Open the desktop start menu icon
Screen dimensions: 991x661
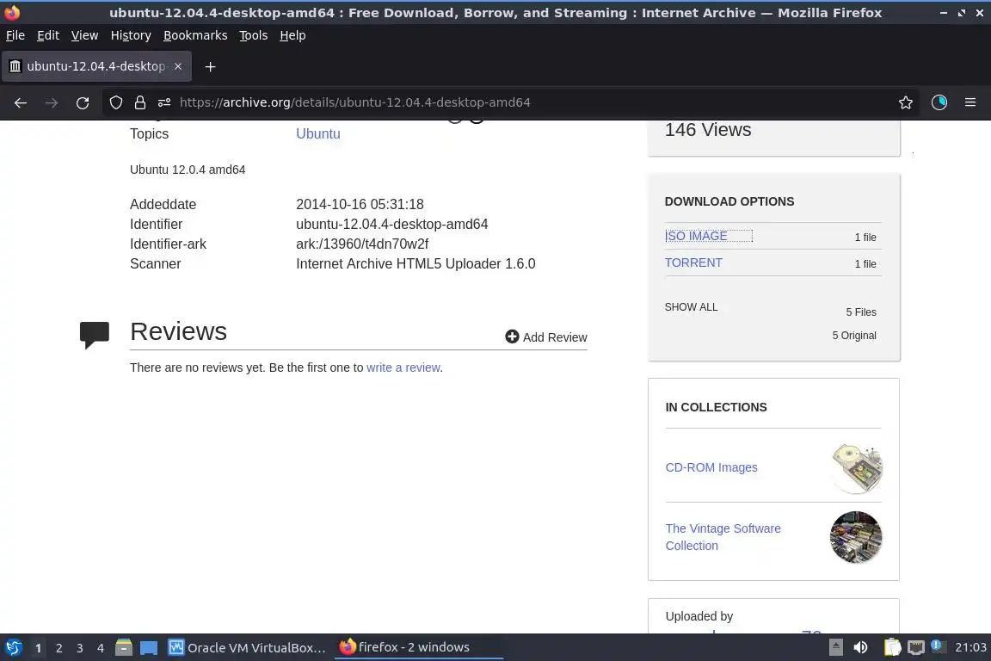tap(13, 647)
